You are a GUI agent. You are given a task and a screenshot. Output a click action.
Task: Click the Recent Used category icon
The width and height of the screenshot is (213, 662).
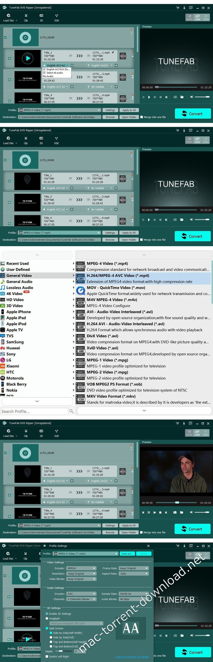(3, 263)
